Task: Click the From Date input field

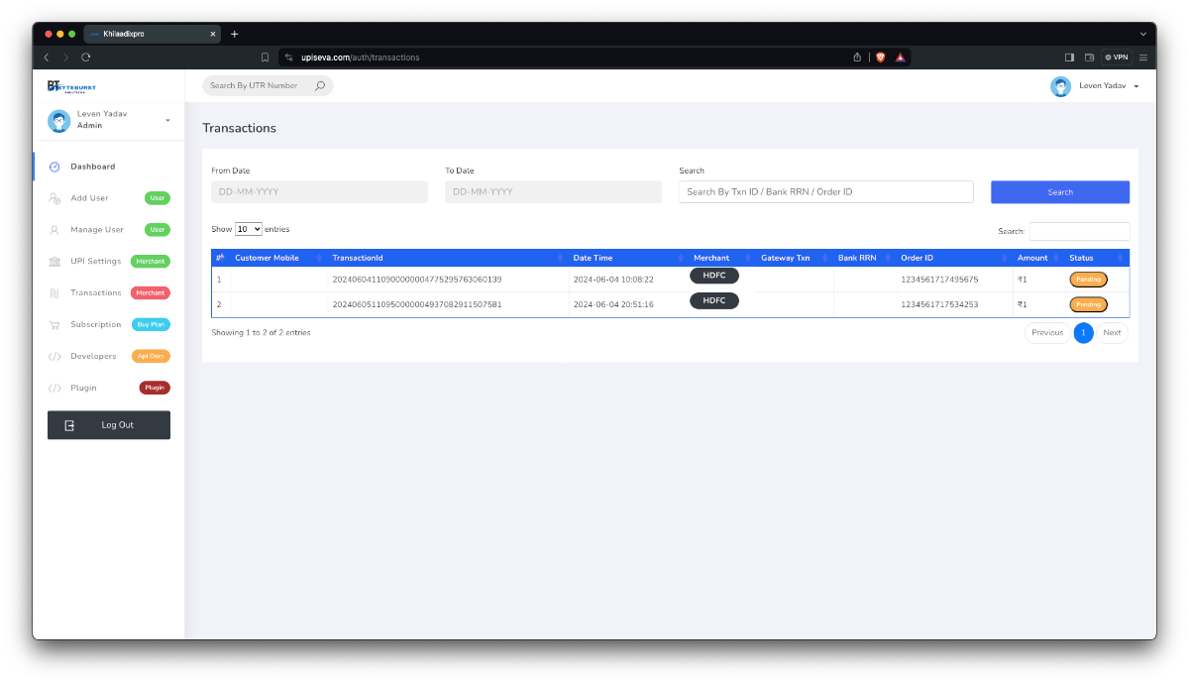Action: pos(319,192)
